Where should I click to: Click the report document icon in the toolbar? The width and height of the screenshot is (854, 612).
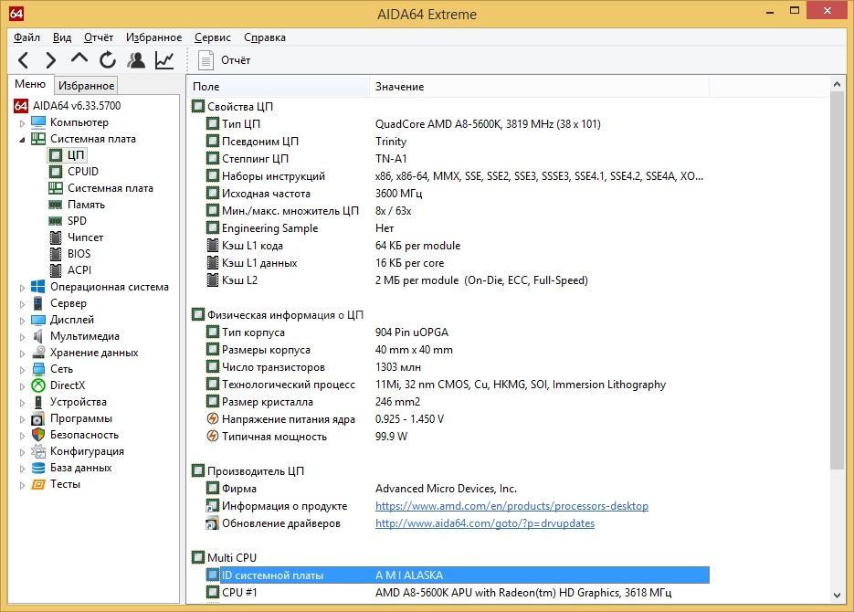(x=206, y=60)
